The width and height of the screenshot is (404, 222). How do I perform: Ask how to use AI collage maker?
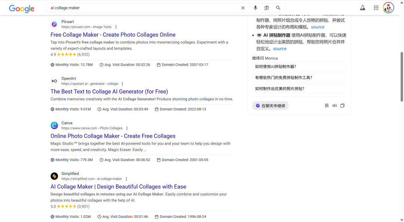click(x=299, y=67)
